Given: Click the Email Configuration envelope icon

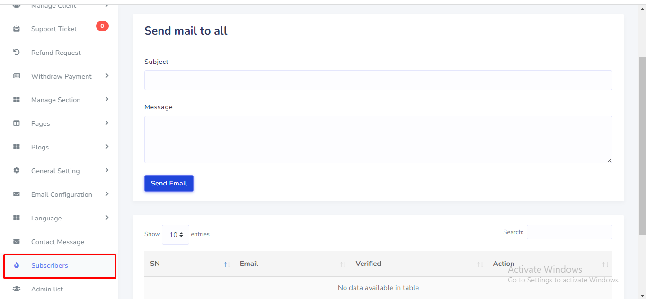Looking at the screenshot, I should [x=17, y=194].
